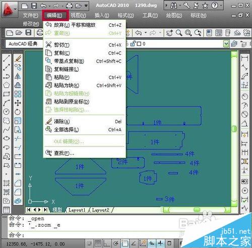Select the Ellipse draw tool

pyautogui.click(x=7, y=138)
